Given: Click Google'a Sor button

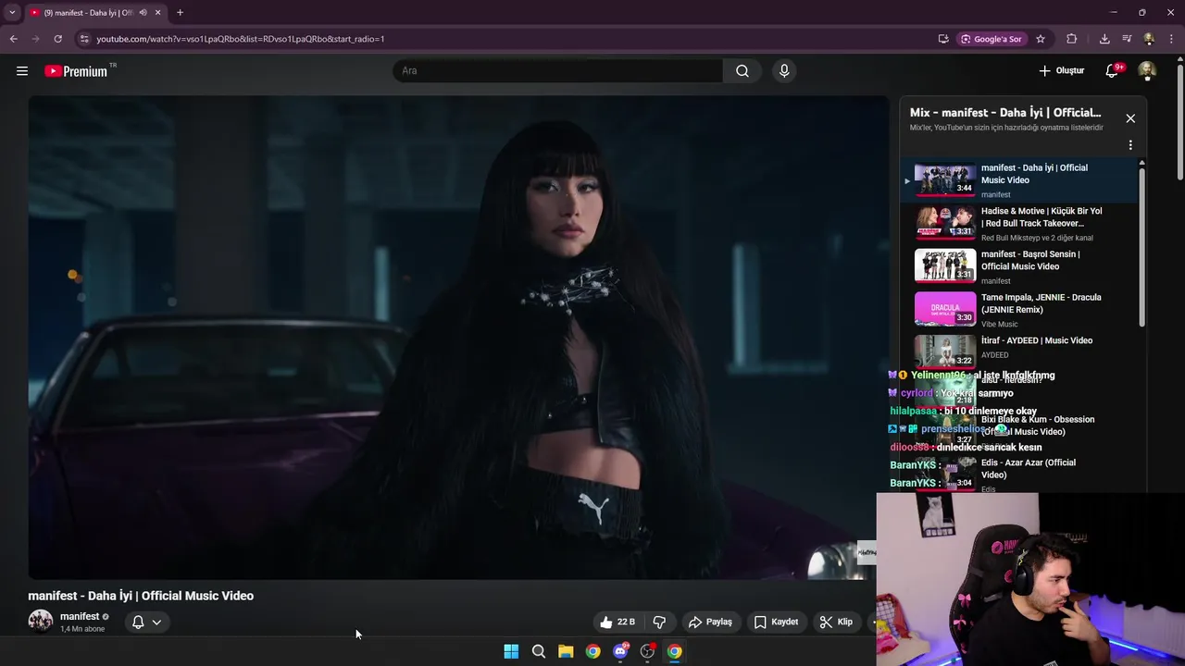Looking at the screenshot, I should pos(992,39).
